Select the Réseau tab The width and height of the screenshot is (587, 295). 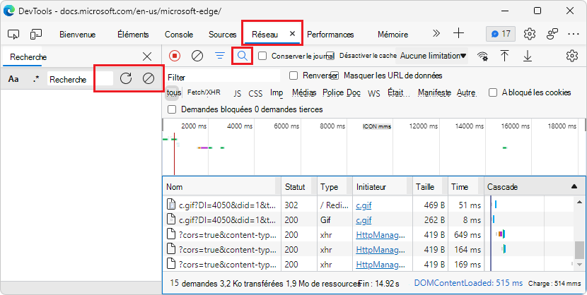pyautogui.click(x=265, y=35)
